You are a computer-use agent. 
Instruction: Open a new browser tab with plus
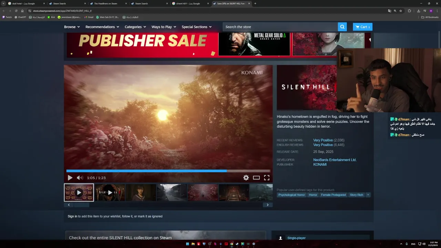255,3
